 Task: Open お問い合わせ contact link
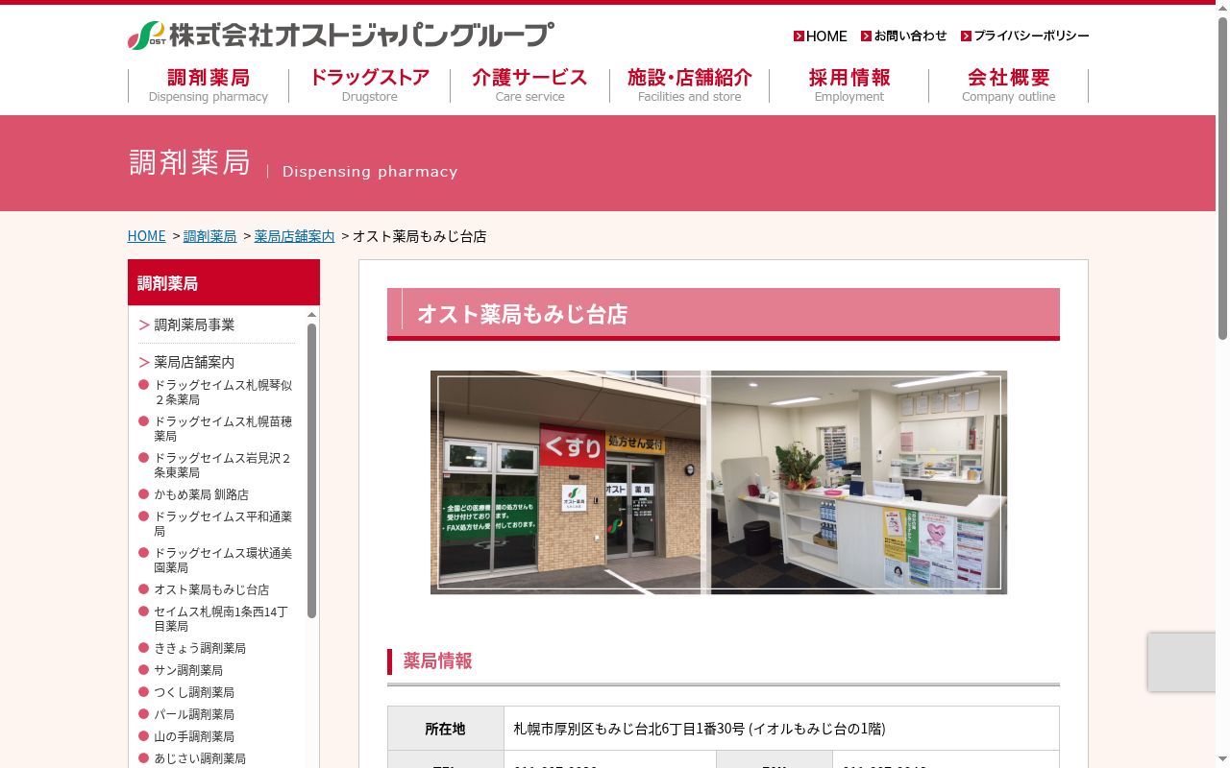tap(903, 36)
